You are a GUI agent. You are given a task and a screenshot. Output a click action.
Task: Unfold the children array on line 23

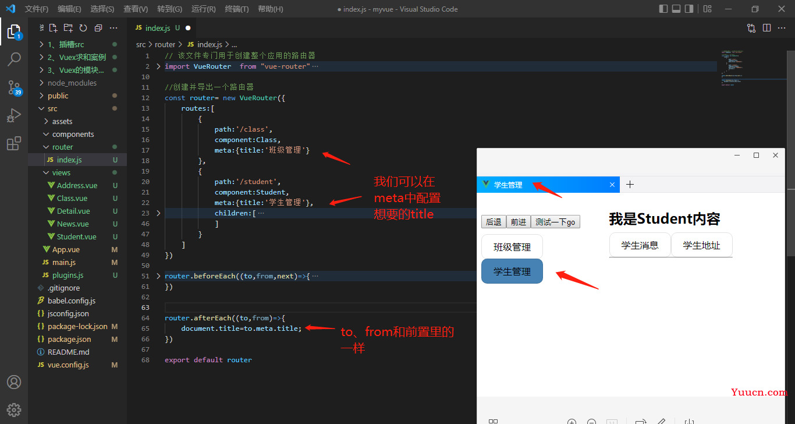click(158, 213)
